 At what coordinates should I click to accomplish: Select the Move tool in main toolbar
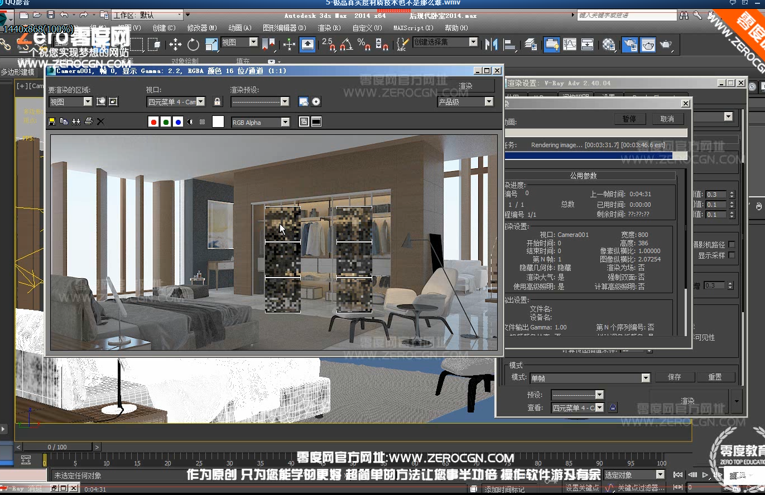pos(175,45)
